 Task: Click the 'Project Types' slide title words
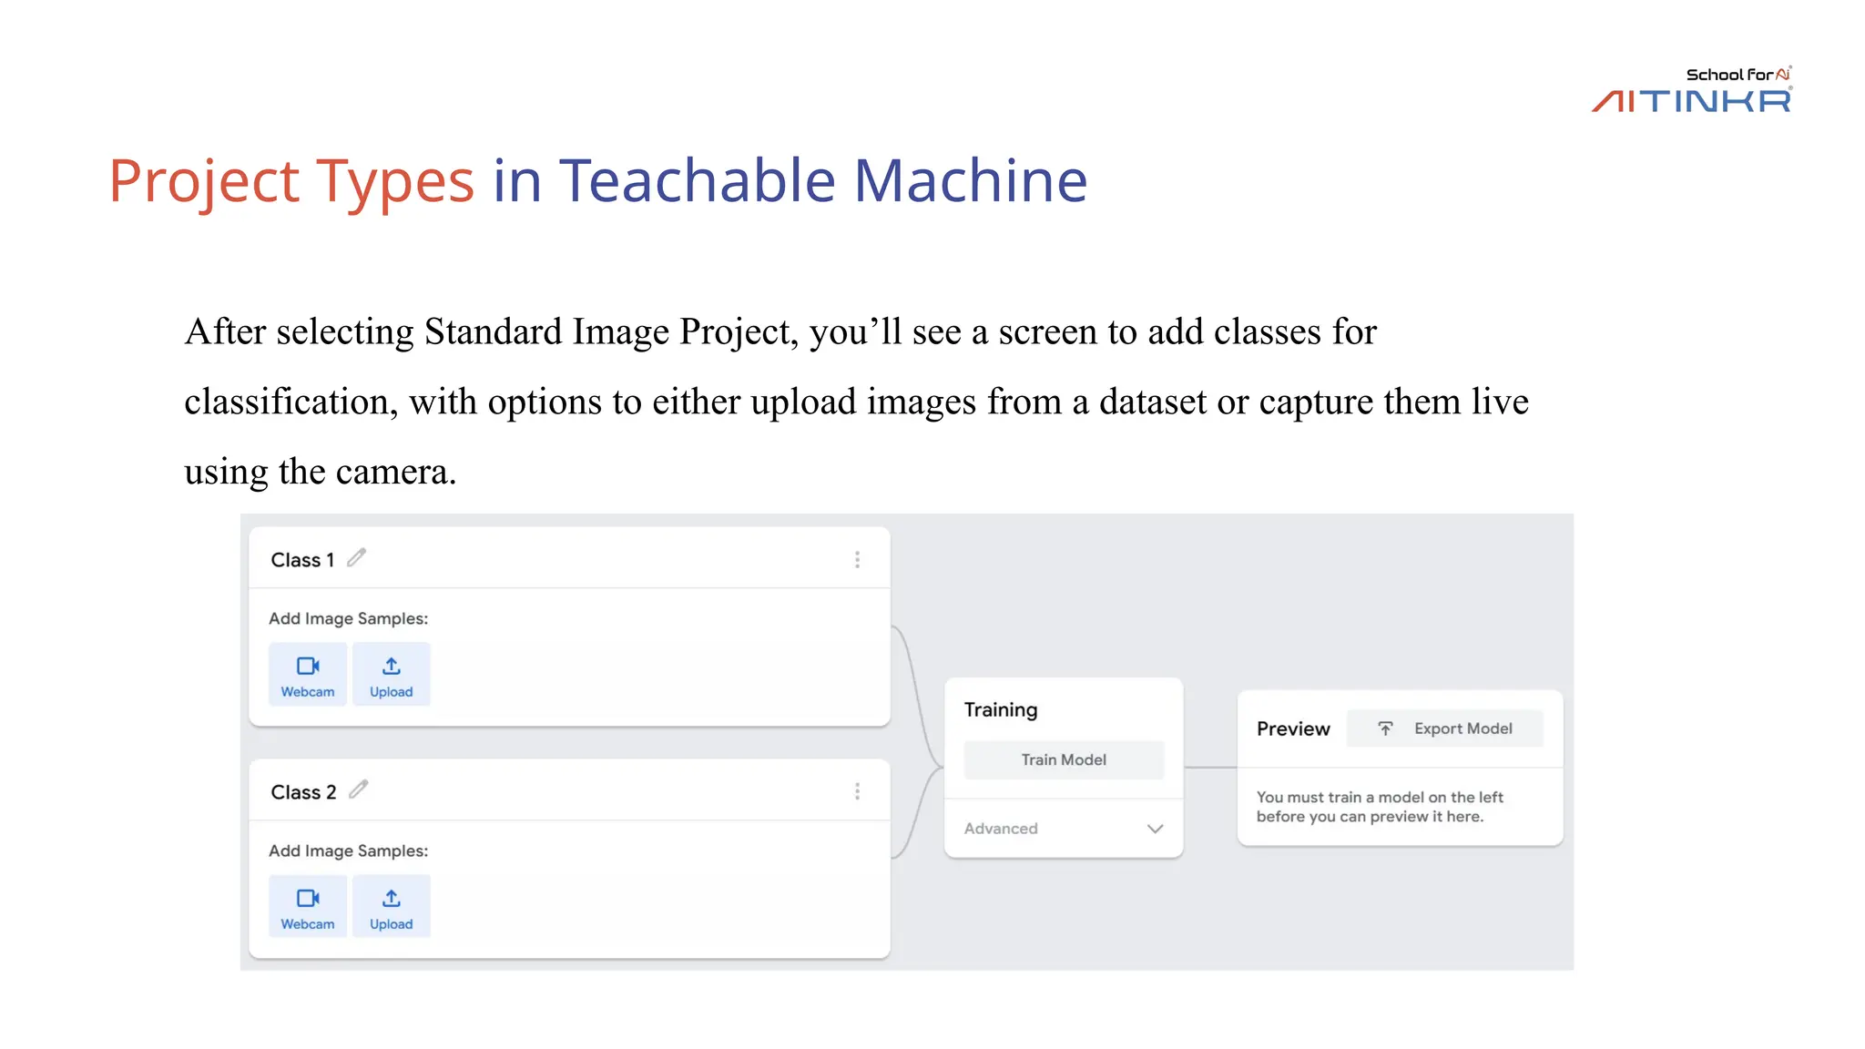291,181
